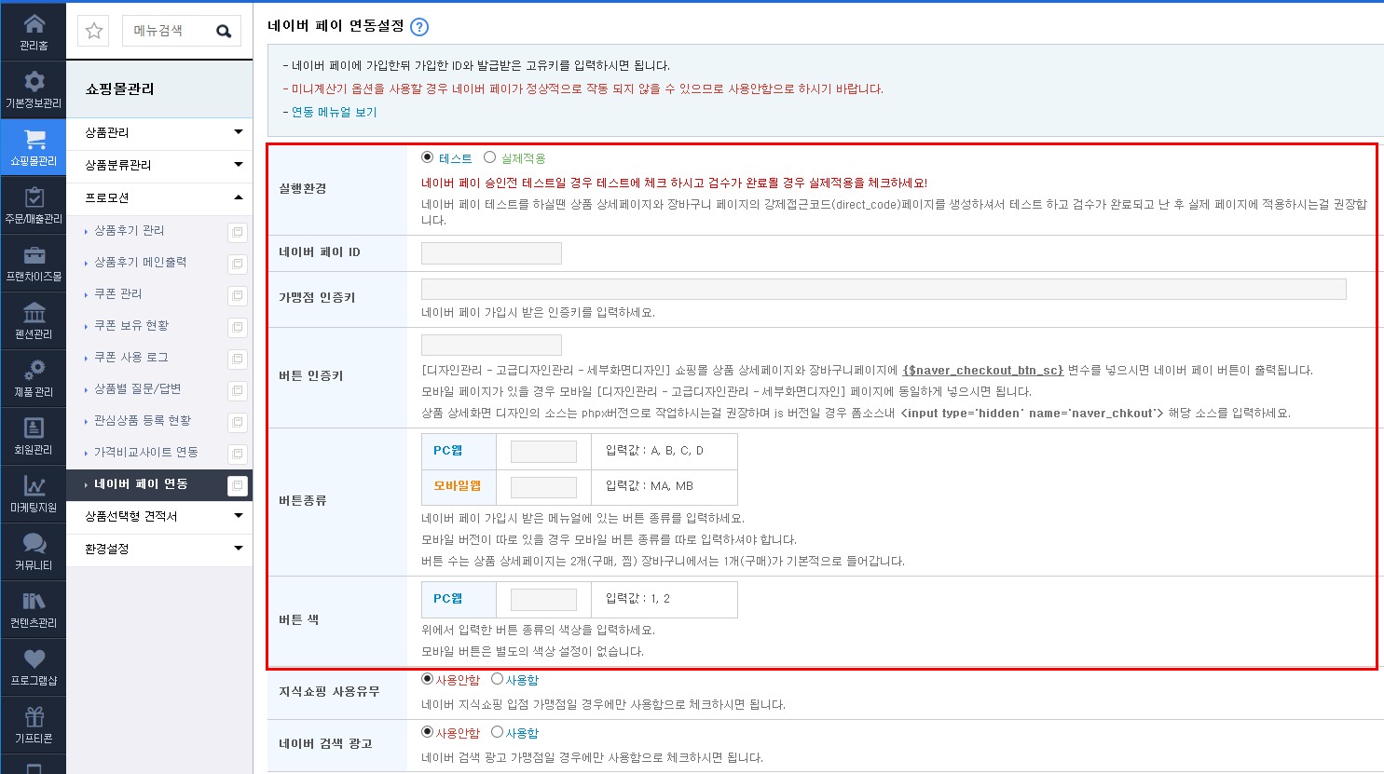Open 기프티콘 gift icon
This screenshot has width=1384, height=774.
coord(34,717)
